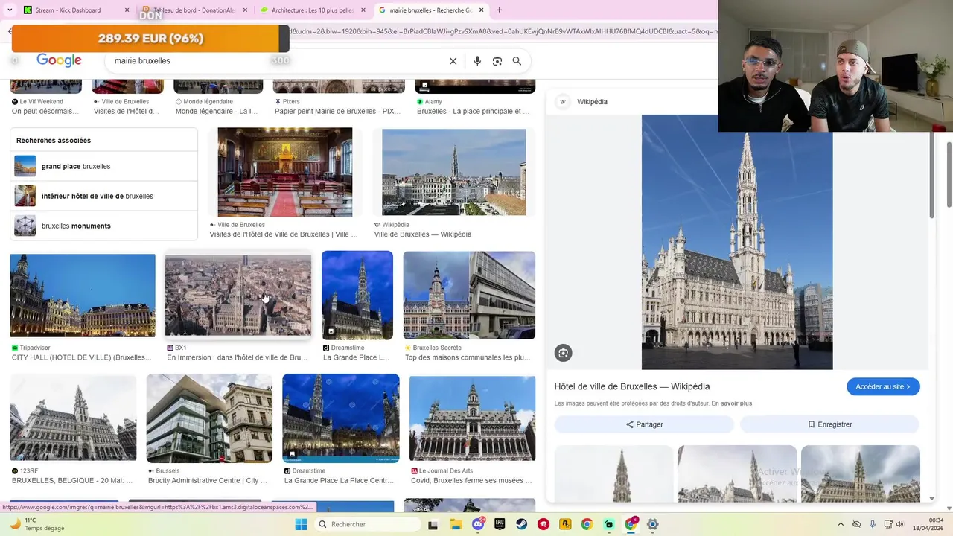Screen dimensions: 953x536
Task: Open Windows Start menu
Action: [x=301, y=524]
